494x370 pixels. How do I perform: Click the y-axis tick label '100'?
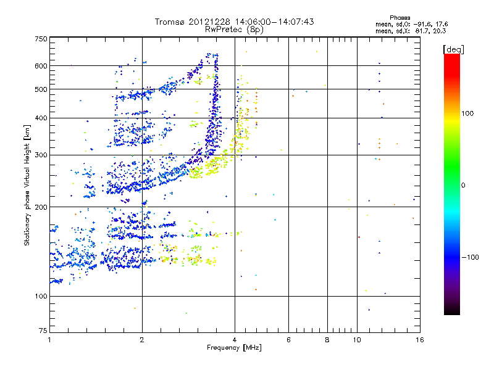(x=41, y=297)
